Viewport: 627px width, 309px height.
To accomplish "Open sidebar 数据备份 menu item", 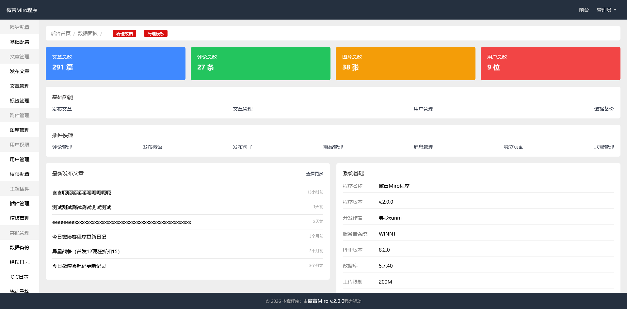I will [x=20, y=247].
